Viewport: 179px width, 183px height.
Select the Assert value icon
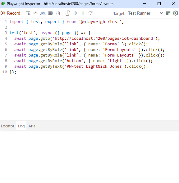(50, 13)
